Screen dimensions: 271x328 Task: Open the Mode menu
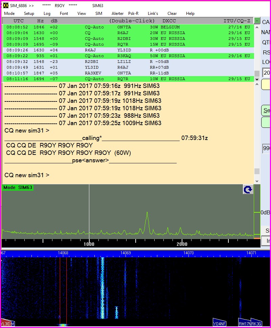point(9,14)
